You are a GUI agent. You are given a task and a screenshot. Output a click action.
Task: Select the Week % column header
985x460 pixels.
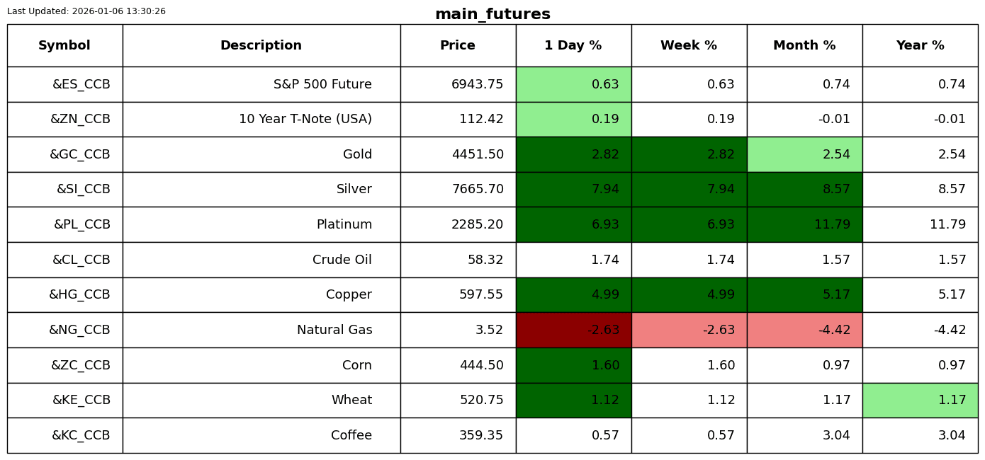(689, 45)
